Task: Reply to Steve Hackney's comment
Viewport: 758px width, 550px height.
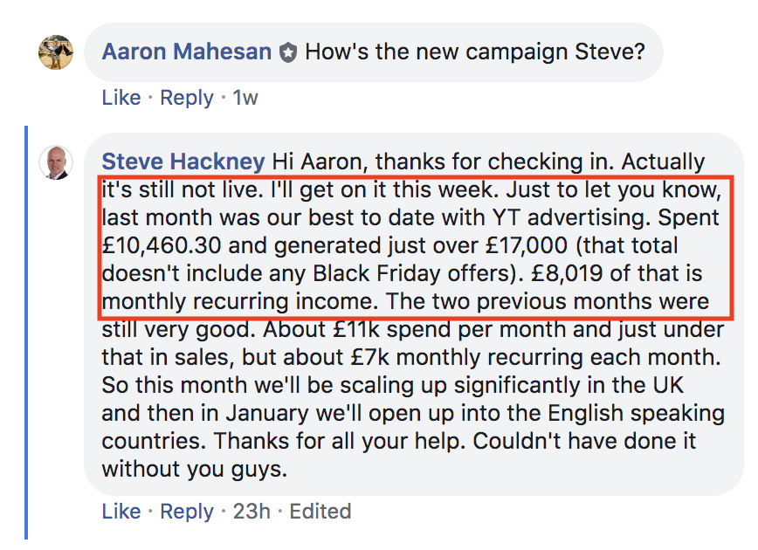Action: (187, 512)
